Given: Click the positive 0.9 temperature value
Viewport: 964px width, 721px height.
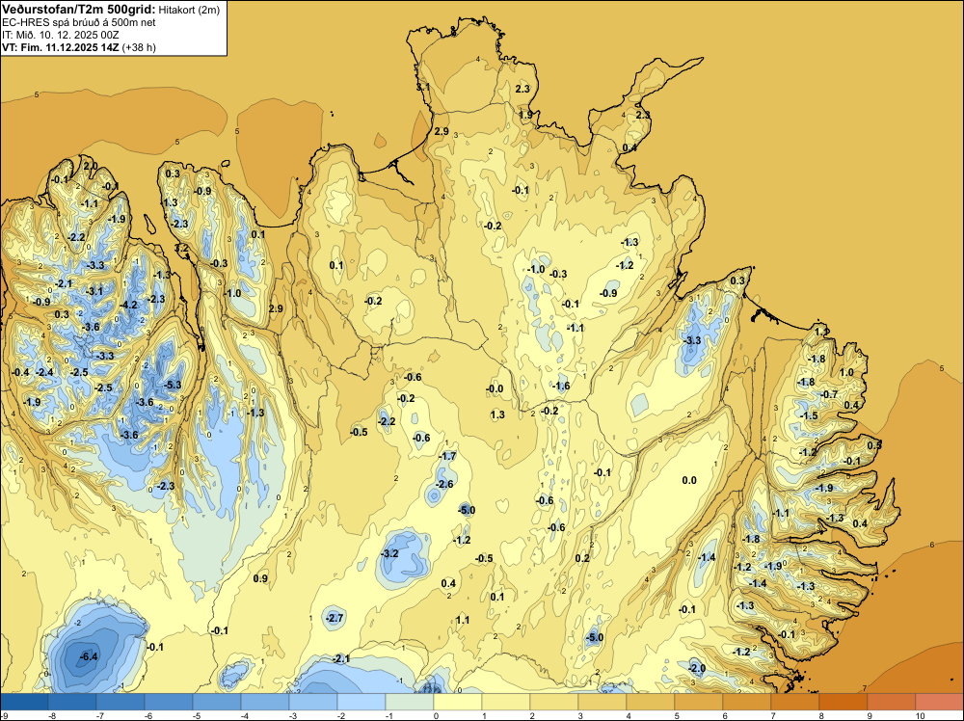Looking at the screenshot, I should point(260,578).
